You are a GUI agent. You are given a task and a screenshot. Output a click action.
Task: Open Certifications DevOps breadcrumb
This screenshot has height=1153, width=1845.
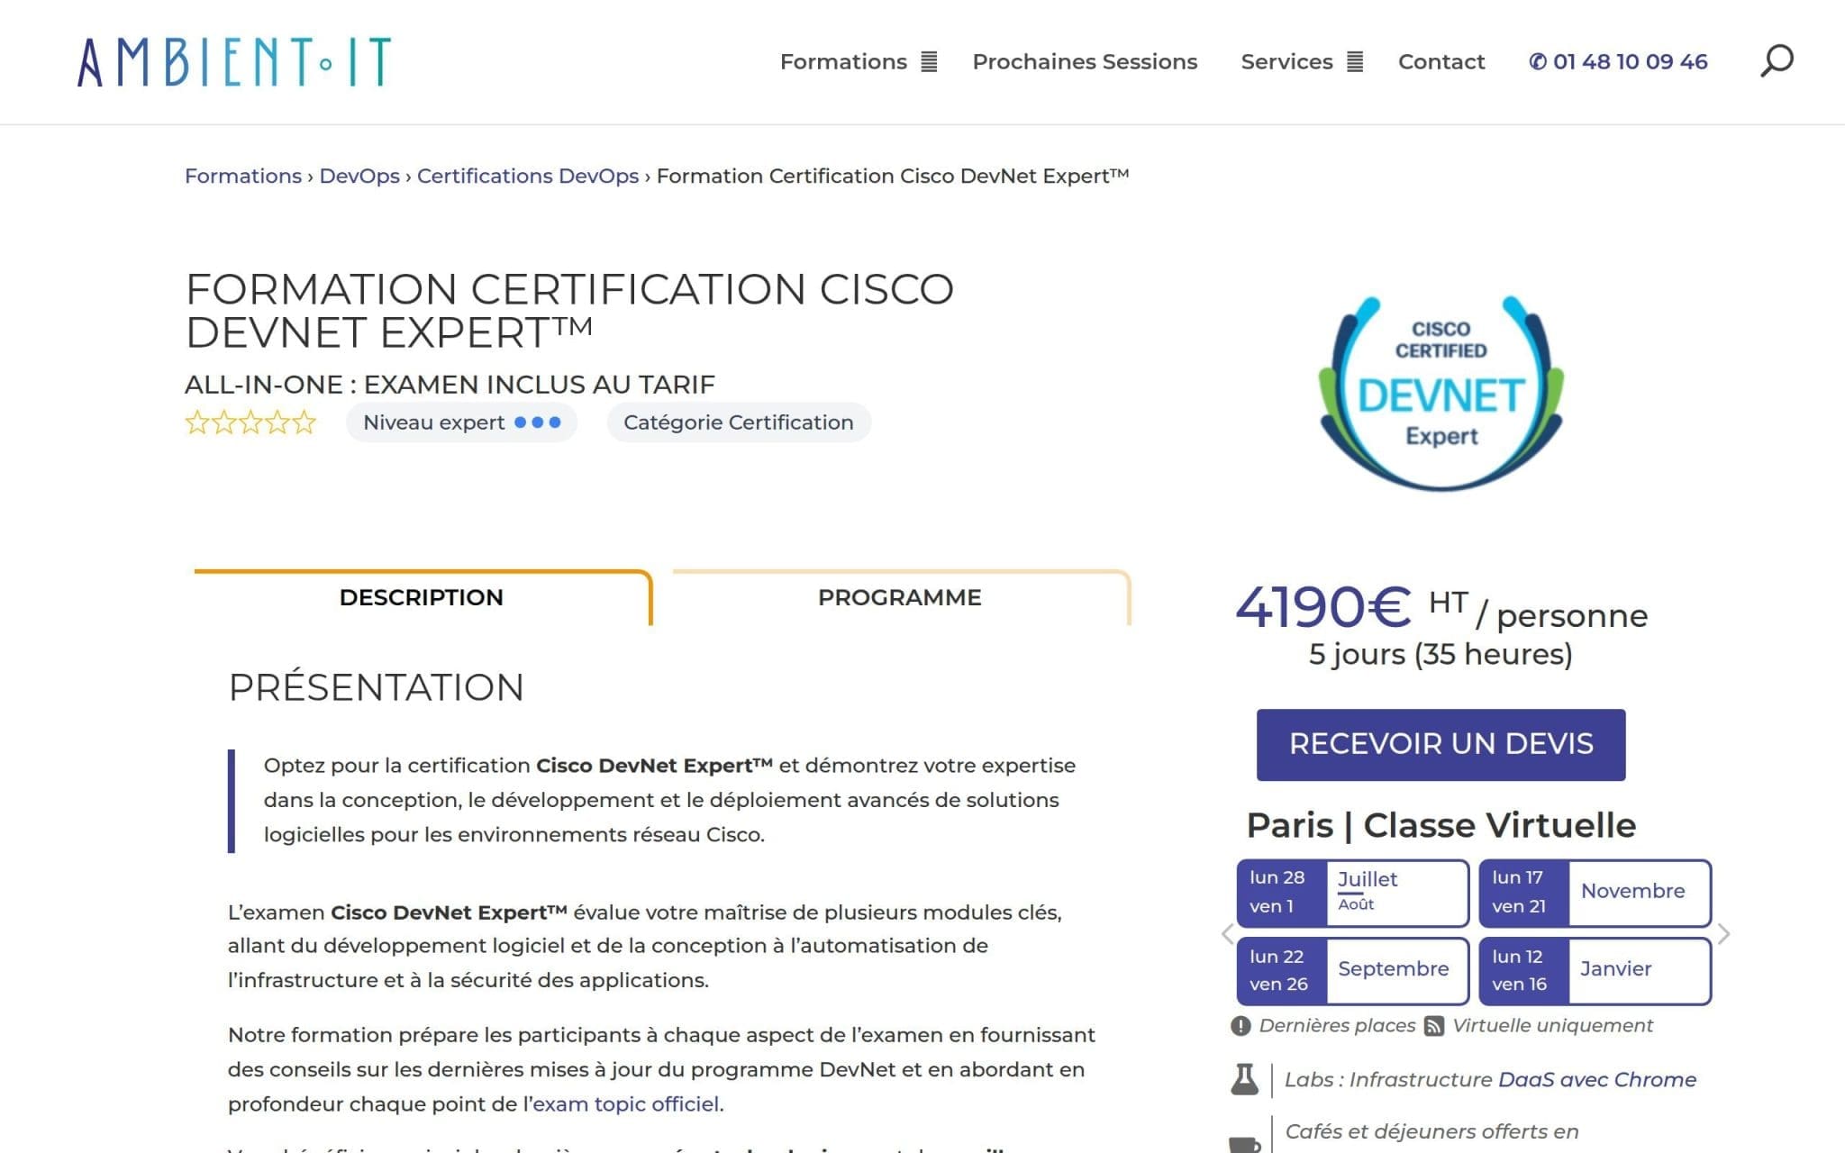click(527, 176)
